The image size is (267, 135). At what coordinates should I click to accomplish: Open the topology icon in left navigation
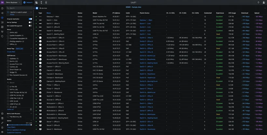click(2, 13)
